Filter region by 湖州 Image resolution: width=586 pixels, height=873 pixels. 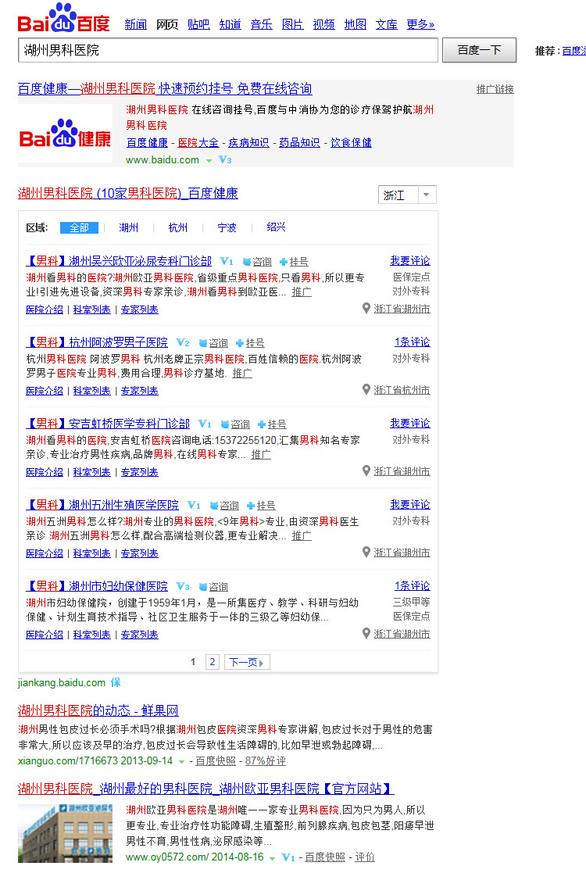[129, 227]
